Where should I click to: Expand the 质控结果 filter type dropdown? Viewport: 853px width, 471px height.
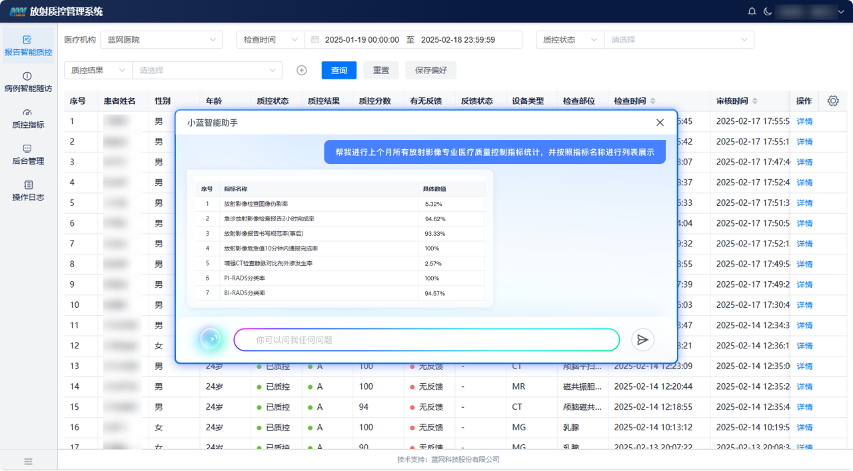pos(98,70)
